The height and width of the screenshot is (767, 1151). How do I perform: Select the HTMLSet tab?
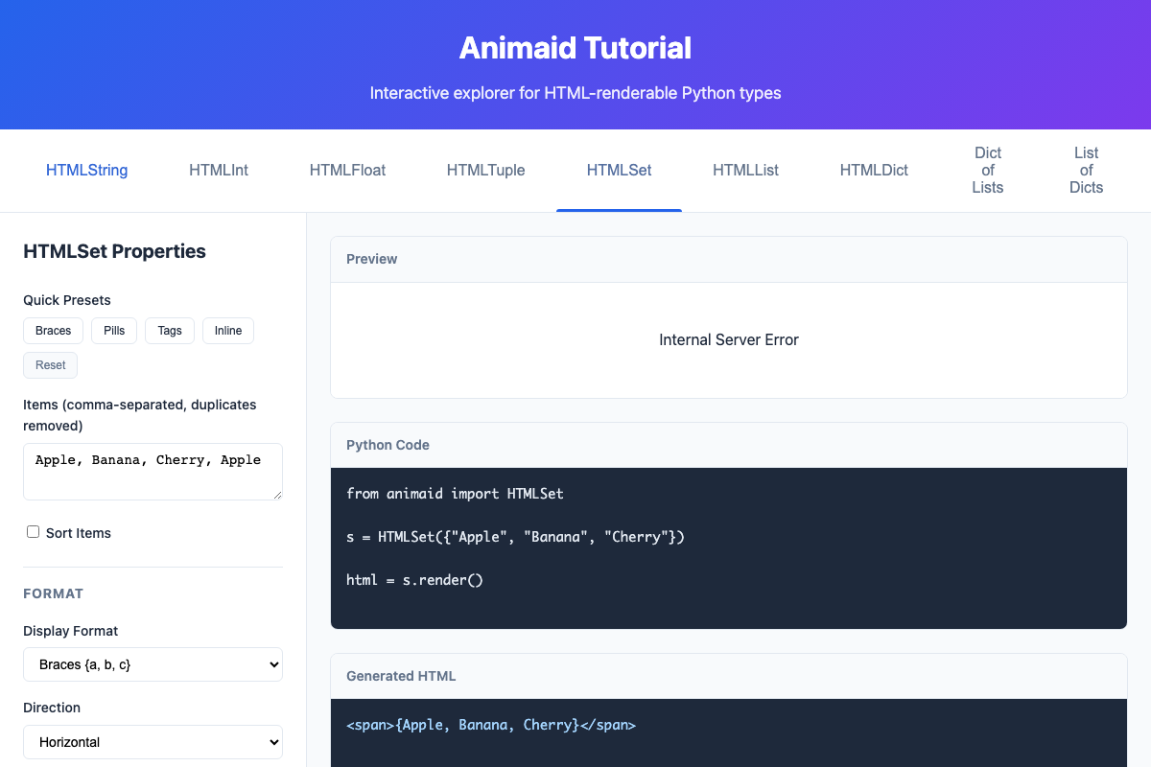[619, 170]
